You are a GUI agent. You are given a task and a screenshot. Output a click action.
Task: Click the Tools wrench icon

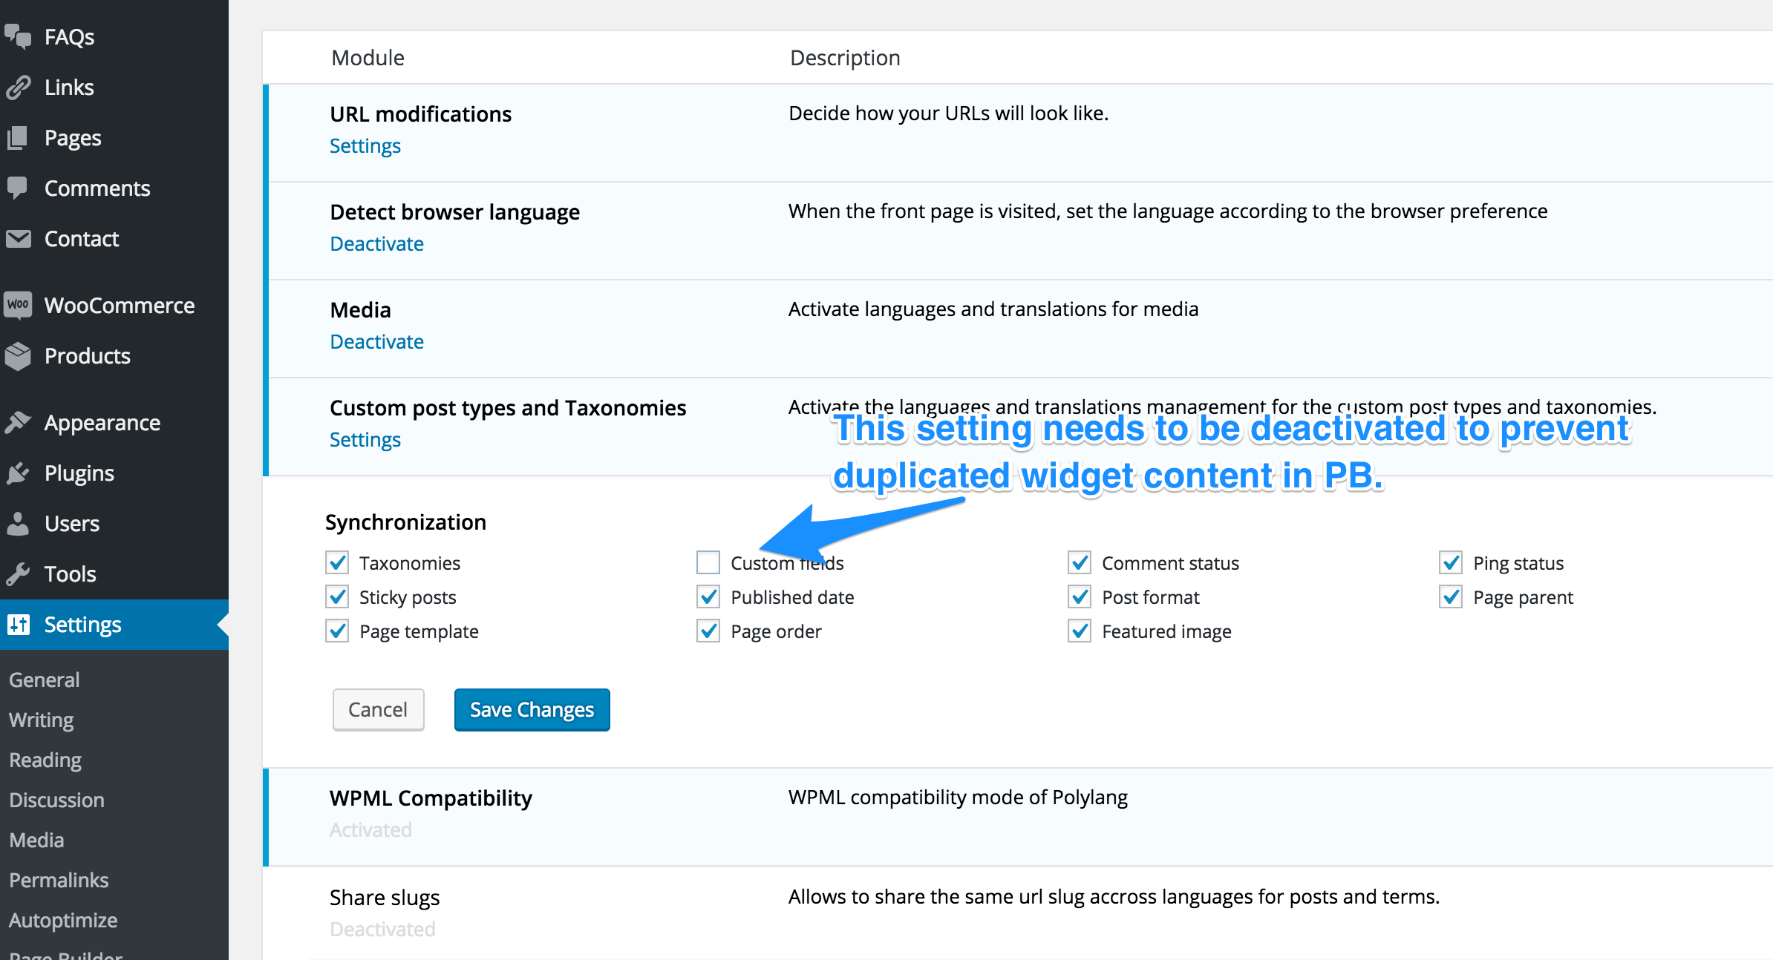pos(18,573)
